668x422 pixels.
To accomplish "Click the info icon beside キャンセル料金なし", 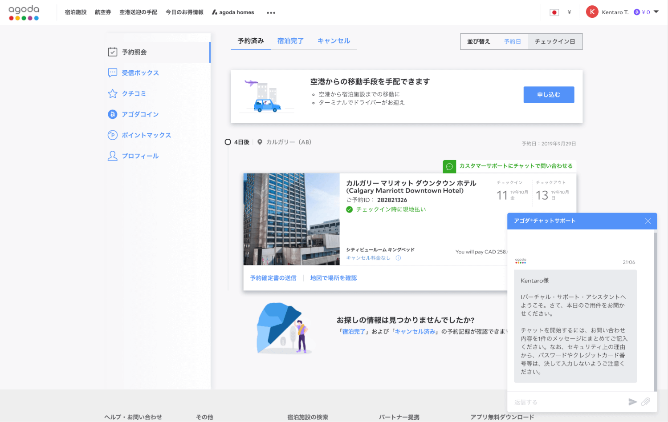I will 398,258.
